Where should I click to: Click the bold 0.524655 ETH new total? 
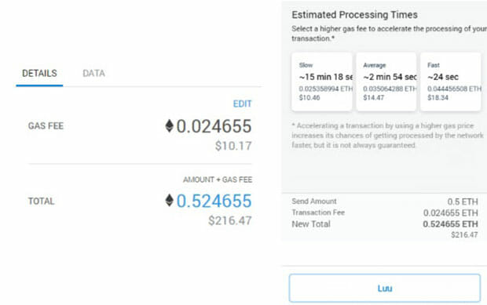click(x=450, y=224)
